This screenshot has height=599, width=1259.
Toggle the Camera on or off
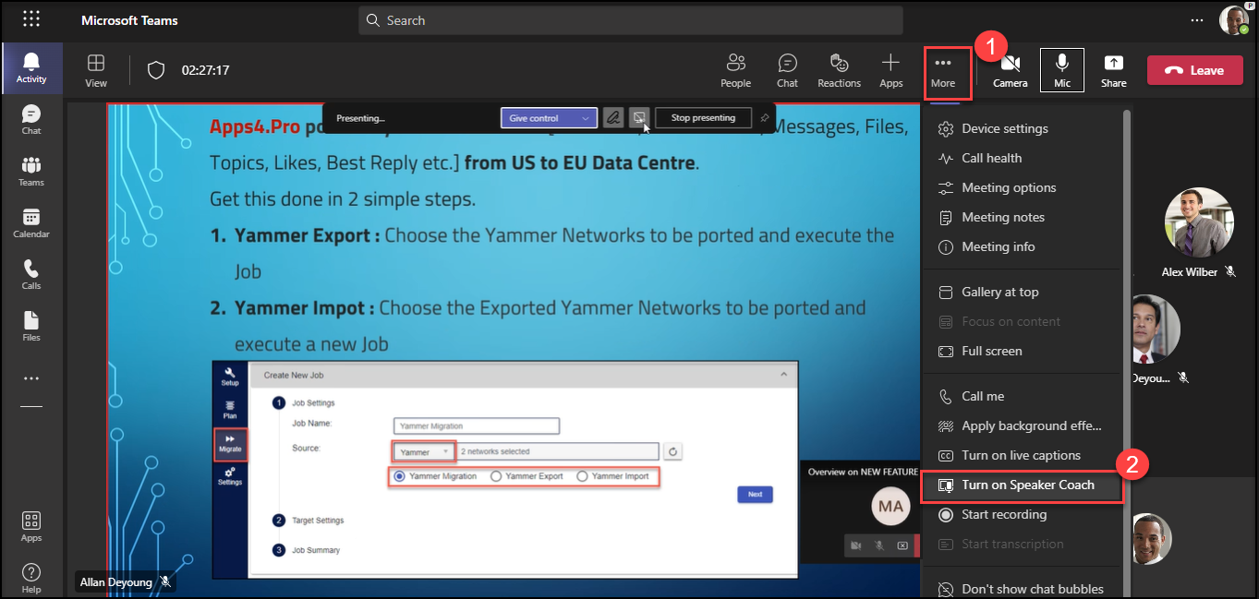click(1010, 70)
